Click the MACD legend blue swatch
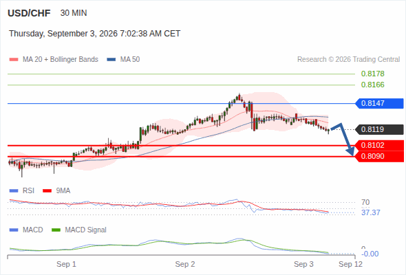Viewport: 406px width, 275px height. pos(14,230)
